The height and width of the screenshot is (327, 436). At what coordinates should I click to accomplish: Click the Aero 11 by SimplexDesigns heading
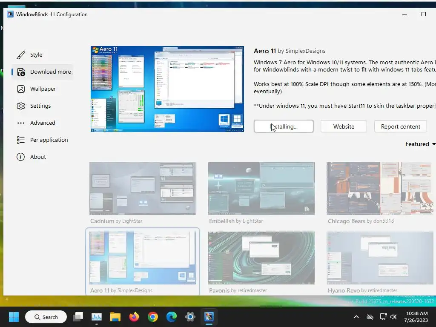tap(290, 51)
